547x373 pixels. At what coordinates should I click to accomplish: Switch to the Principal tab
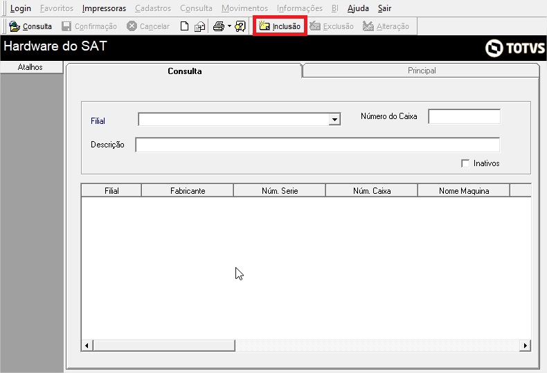(422, 71)
